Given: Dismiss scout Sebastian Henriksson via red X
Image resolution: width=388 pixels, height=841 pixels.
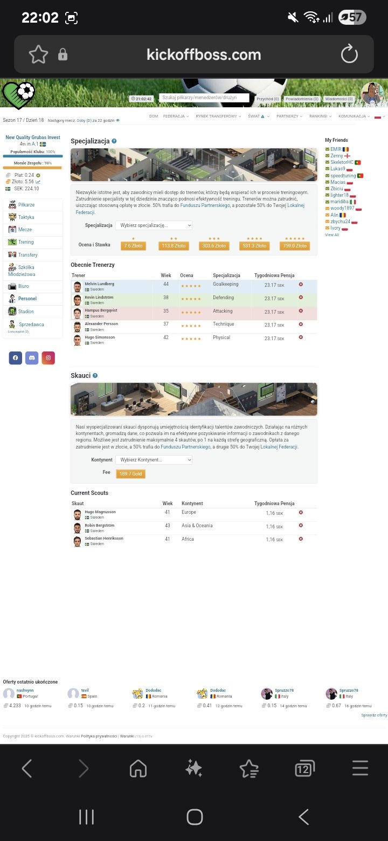Looking at the screenshot, I should pos(301,539).
